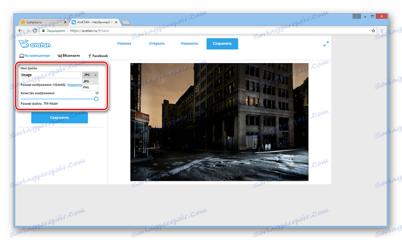Viewport: 402px width, 241px height.
Task: Click the Изменить image size link
Action: coord(75,85)
